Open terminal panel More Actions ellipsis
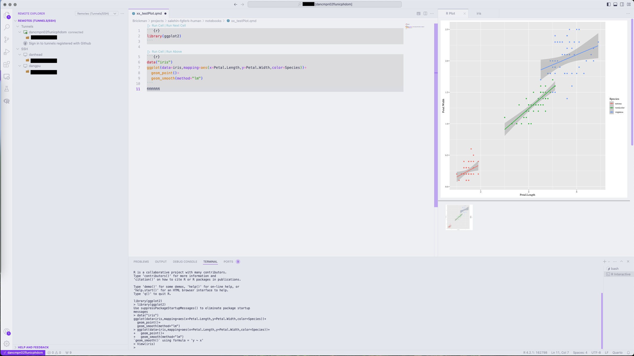This screenshot has width=634, height=356. point(615,261)
